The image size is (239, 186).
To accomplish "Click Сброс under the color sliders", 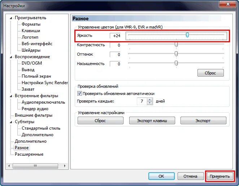I will (x=210, y=73).
